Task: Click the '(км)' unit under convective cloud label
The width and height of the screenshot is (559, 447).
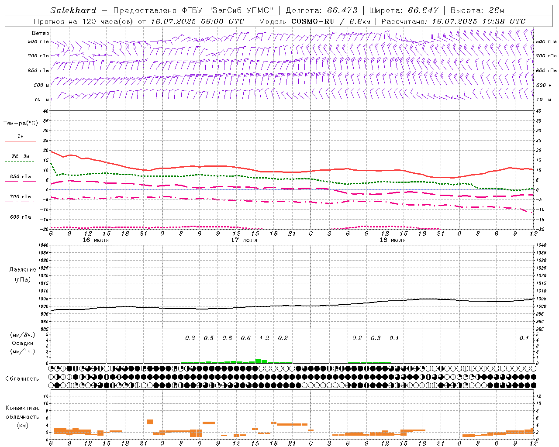Action: pyautogui.click(x=22, y=425)
